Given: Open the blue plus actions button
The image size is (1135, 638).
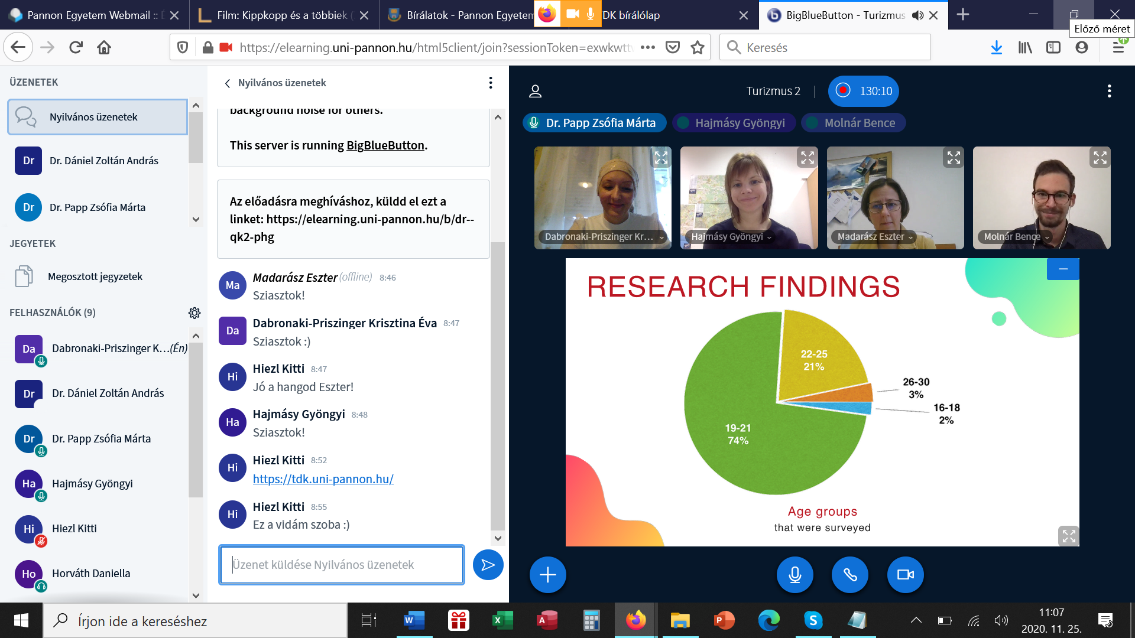Looking at the screenshot, I should [x=547, y=574].
